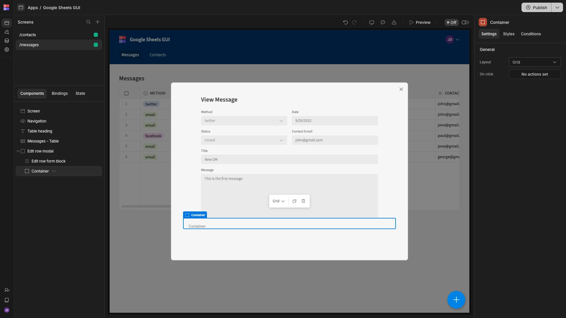Switch to device preview icon
This screenshot has height=318, width=566.
tap(371, 22)
